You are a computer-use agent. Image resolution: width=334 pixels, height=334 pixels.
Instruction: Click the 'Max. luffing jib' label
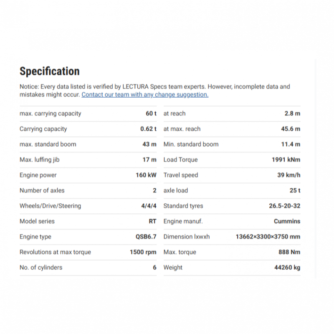point(43,160)
